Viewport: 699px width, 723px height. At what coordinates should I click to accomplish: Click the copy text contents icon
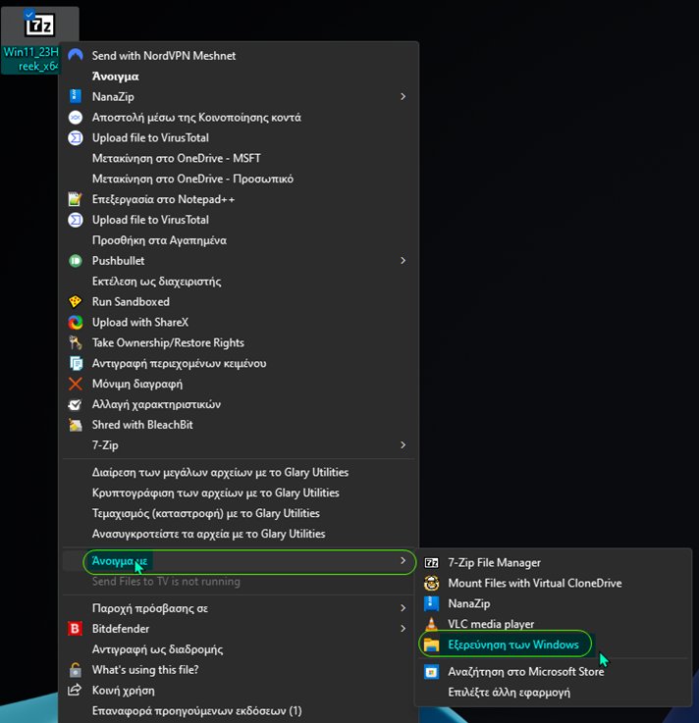pyautogui.click(x=76, y=363)
